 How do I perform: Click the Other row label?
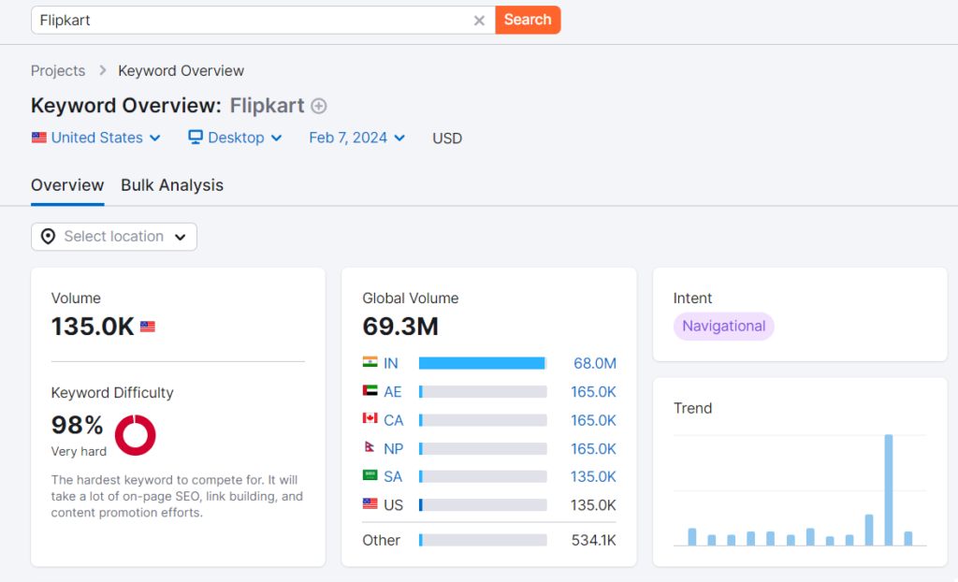(382, 541)
